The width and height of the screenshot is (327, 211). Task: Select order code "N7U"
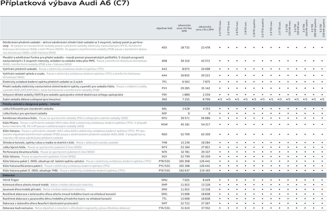click(164, 118)
